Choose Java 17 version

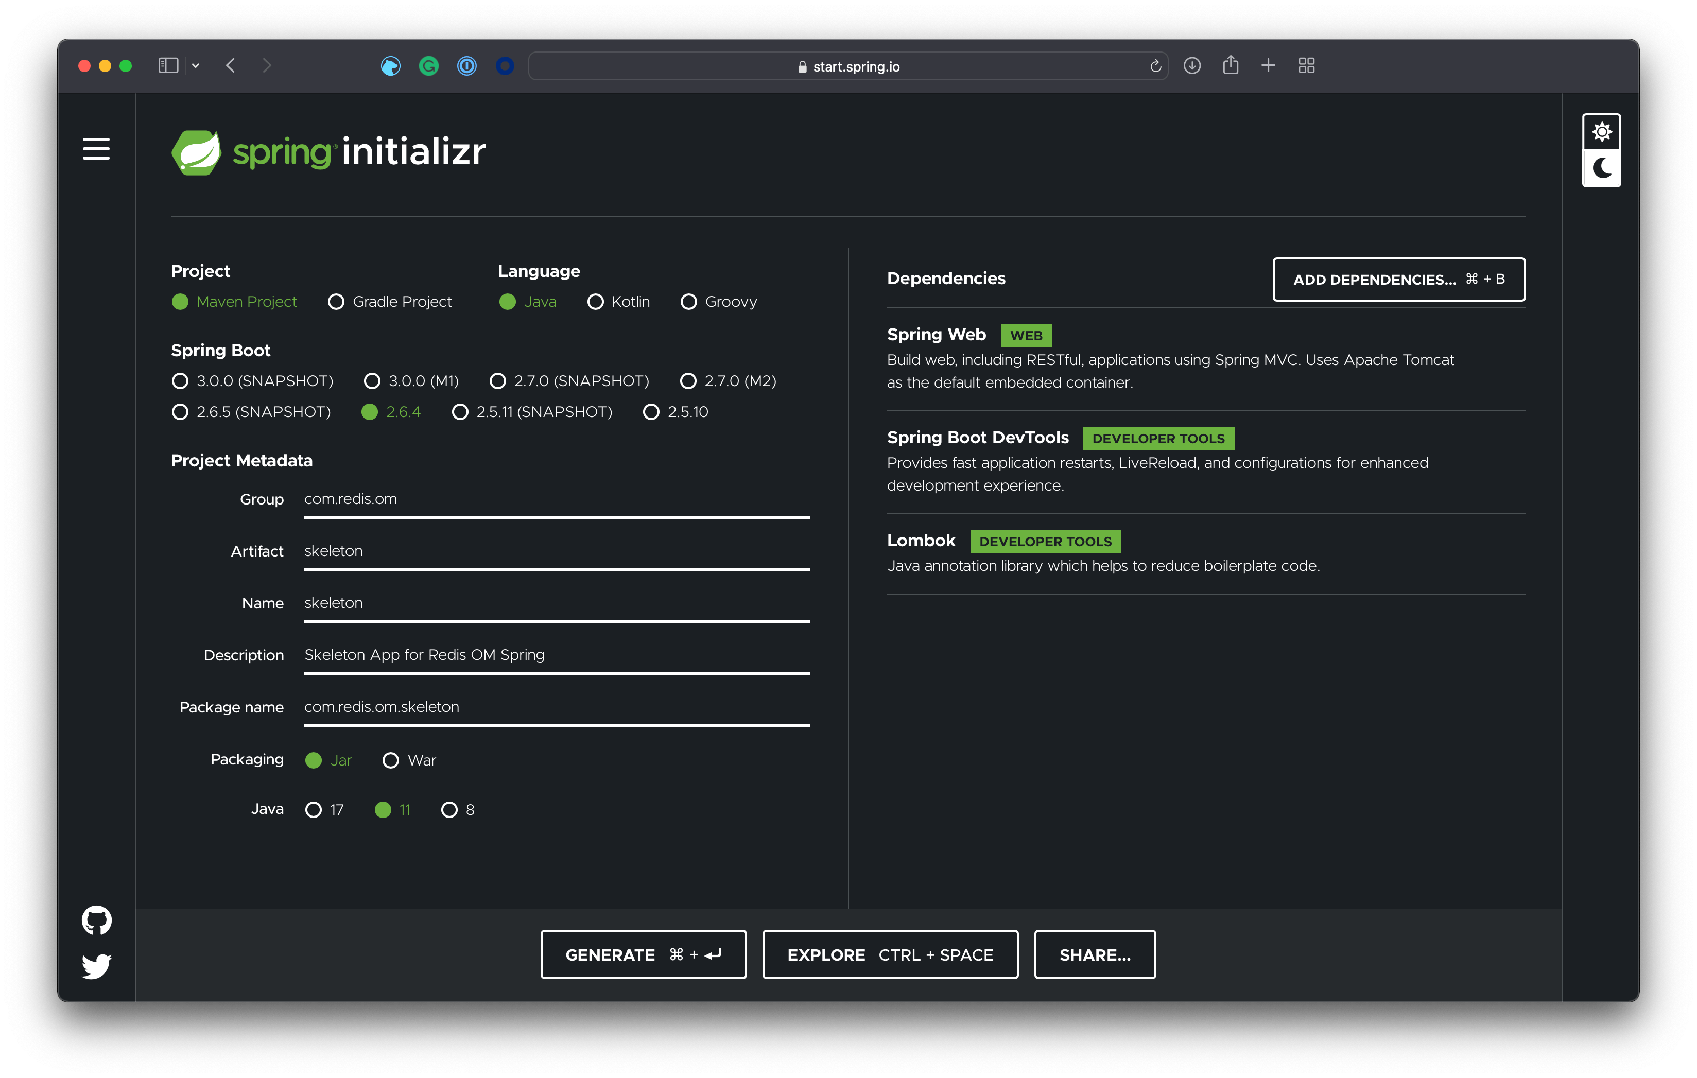[x=314, y=810]
